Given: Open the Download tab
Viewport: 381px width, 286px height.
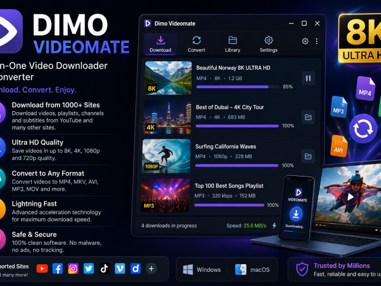Looking at the screenshot, I should [x=161, y=44].
